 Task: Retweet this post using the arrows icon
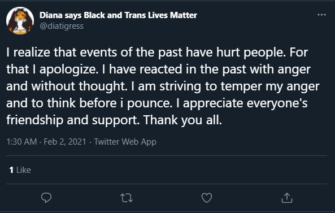point(127,198)
